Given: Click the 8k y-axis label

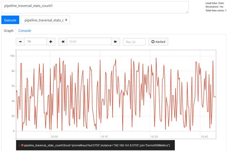Looking at the screenshot, I should pos(13,71).
